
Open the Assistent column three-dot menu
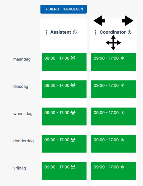(x=46, y=32)
